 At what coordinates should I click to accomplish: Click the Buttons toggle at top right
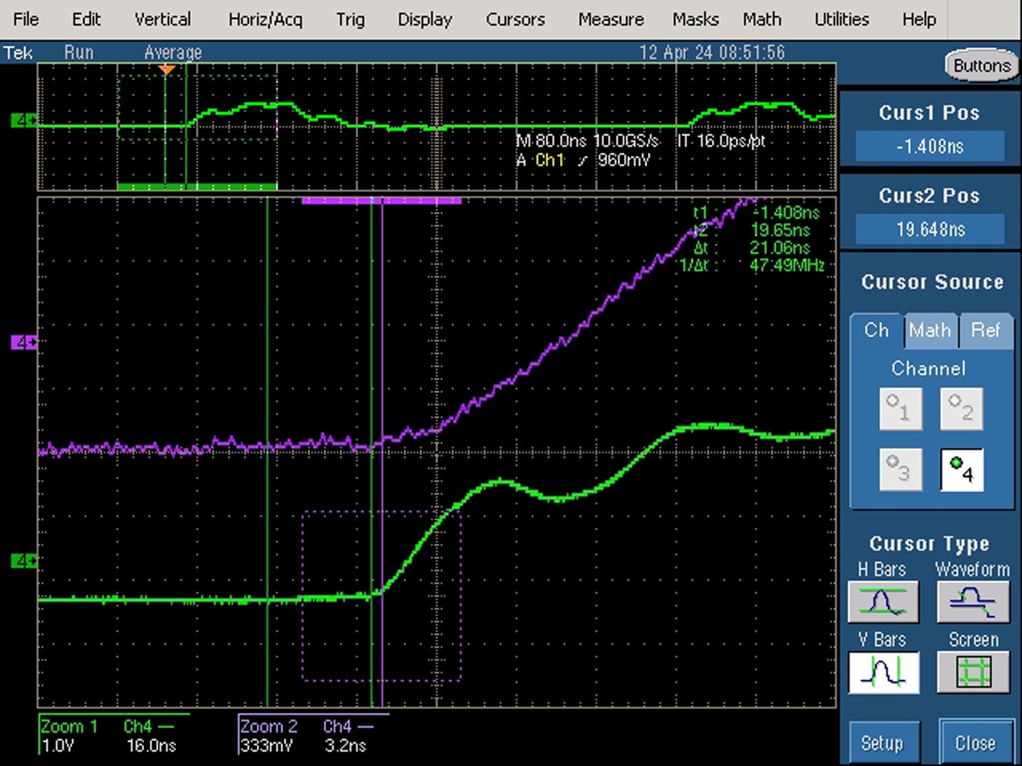click(x=982, y=65)
